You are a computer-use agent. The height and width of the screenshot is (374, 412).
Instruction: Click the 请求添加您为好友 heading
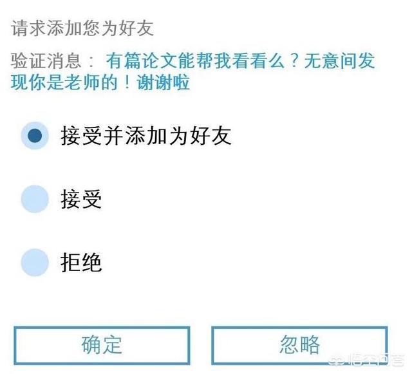82,28
